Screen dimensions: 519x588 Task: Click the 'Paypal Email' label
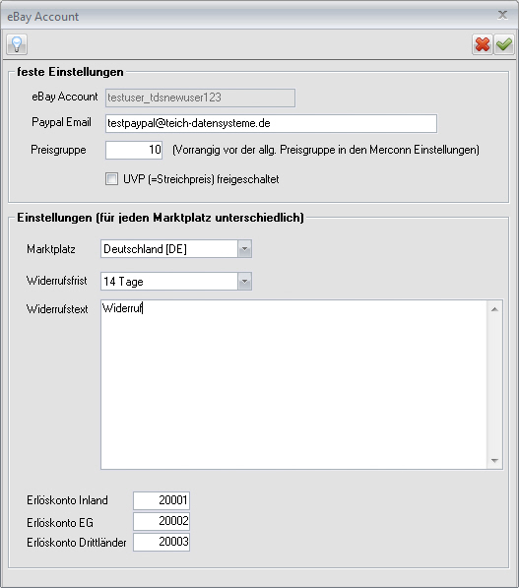[61, 122]
